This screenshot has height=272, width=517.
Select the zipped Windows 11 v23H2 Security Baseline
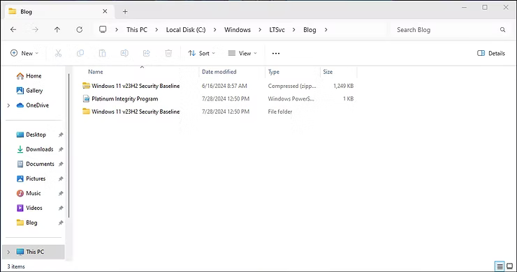[x=136, y=86]
